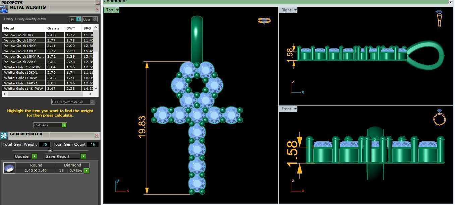455x205 pixels.
Task: Click the Save Report button
Action: click(65, 156)
